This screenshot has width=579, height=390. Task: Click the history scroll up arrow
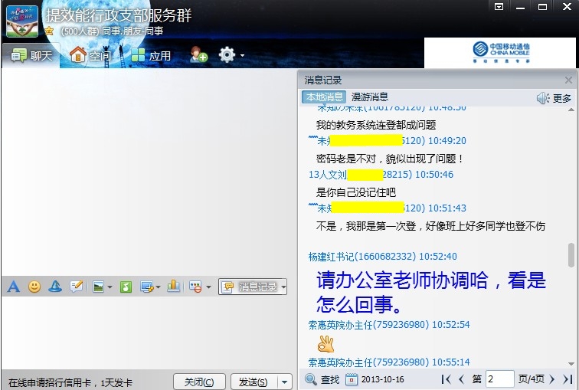click(x=571, y=110)
